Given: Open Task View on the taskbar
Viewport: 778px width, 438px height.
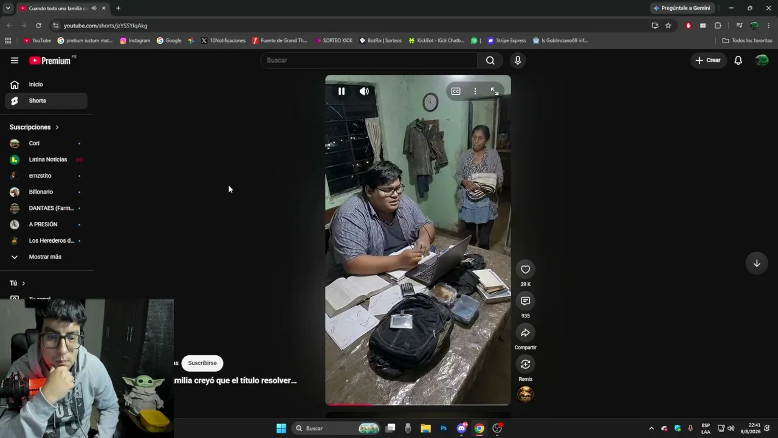Looking at the screenshot, I should point(391,428).
